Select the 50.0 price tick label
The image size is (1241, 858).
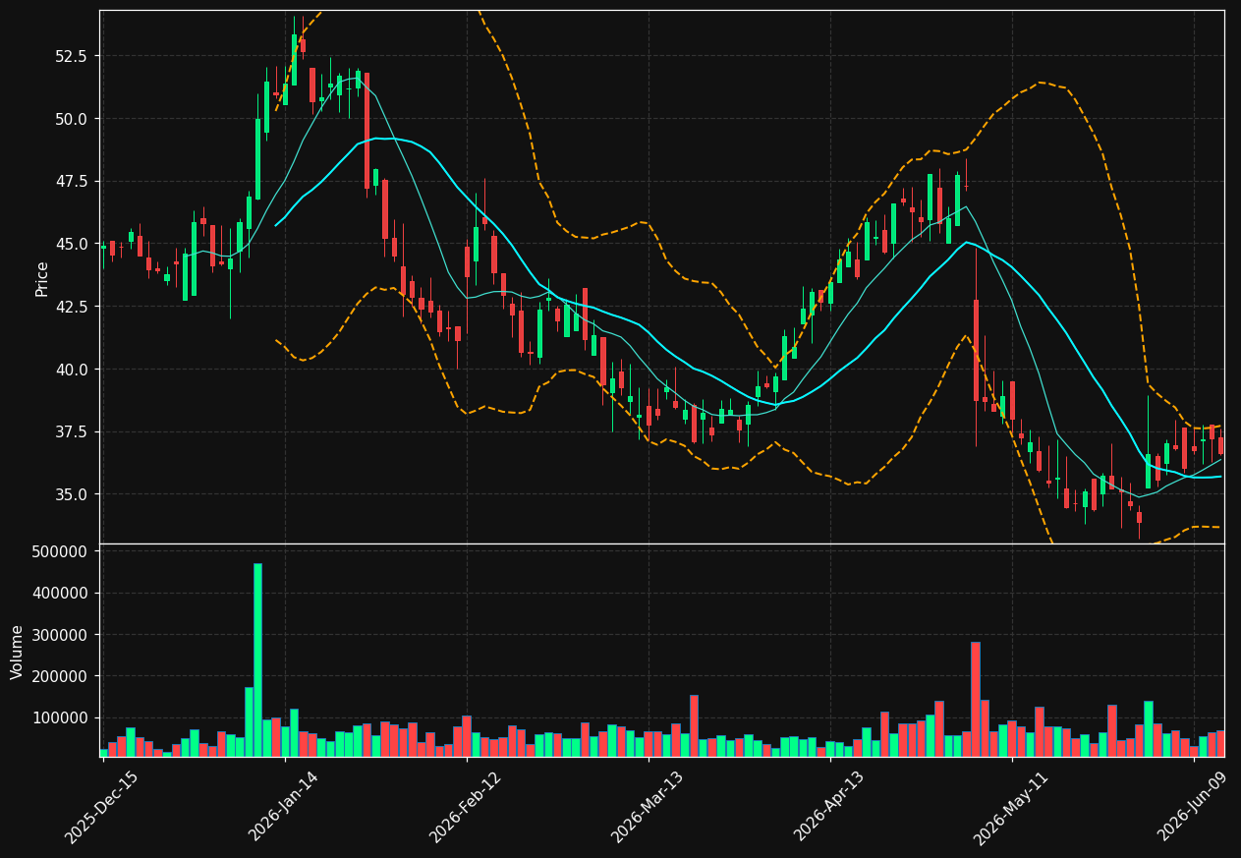coord(70,119)
